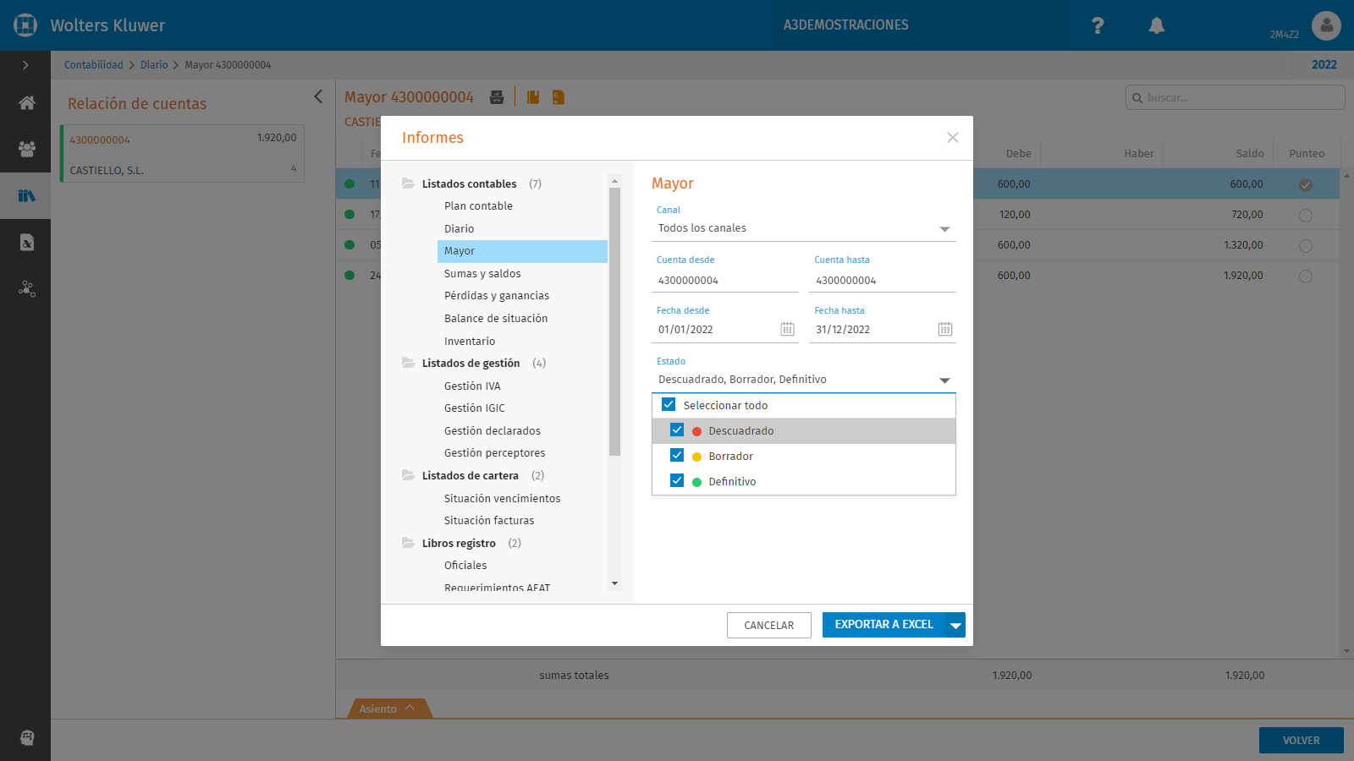Collapse the Listados contables folder
The height and width of the screenshot is (761, 1354).
pyautogui.click(x=408, y=183)
